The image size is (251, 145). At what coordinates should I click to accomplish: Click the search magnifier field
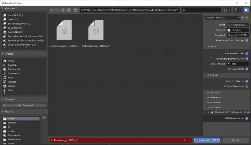pos(201,10)
